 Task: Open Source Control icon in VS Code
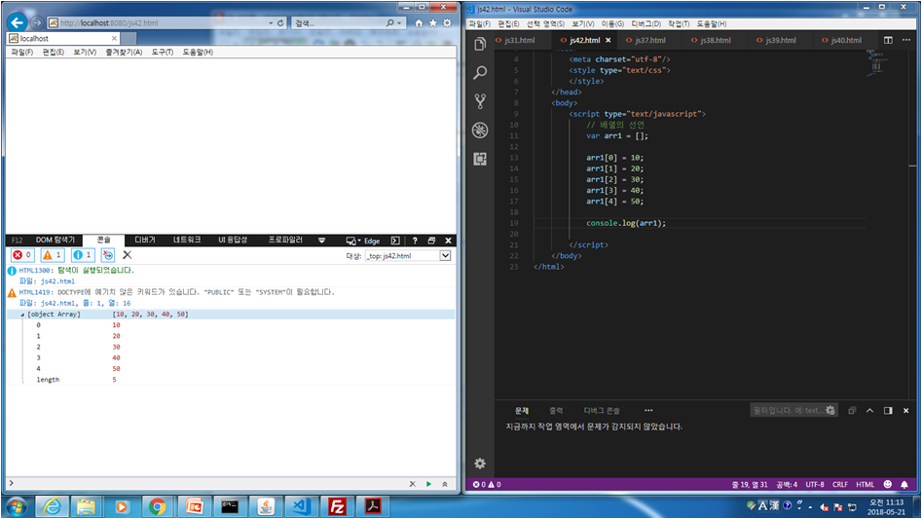click(x=480, y=101)
